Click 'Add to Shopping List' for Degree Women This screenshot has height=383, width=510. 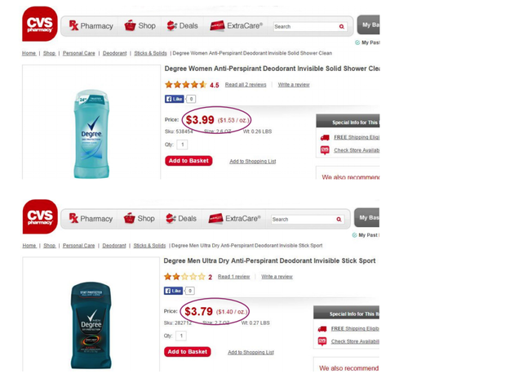[x=253, y=161]
